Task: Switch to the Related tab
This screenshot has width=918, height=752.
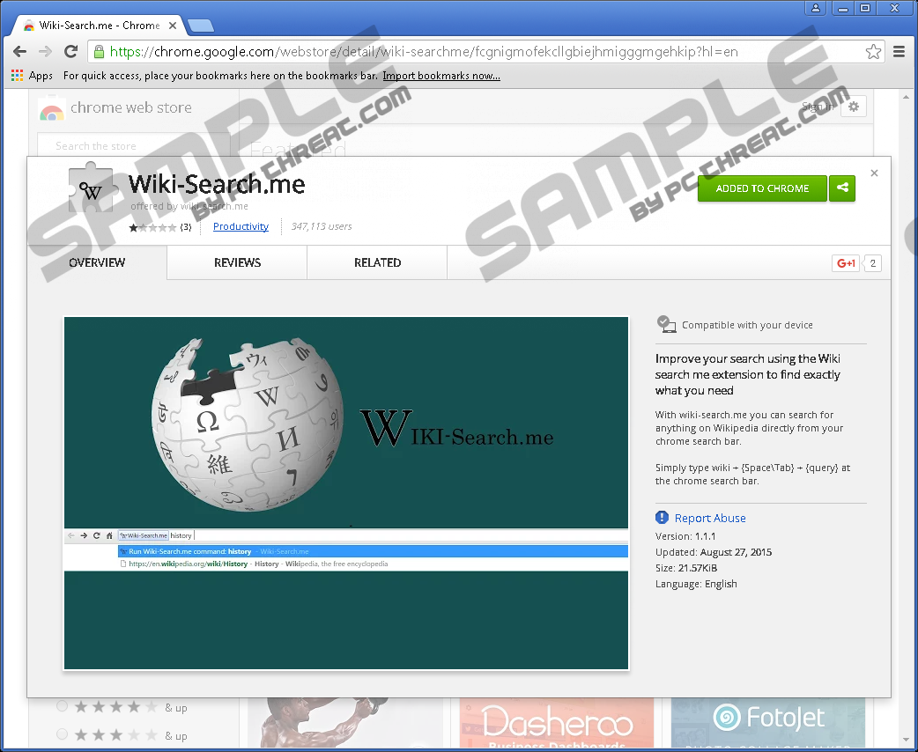Action: coord(377,262)
